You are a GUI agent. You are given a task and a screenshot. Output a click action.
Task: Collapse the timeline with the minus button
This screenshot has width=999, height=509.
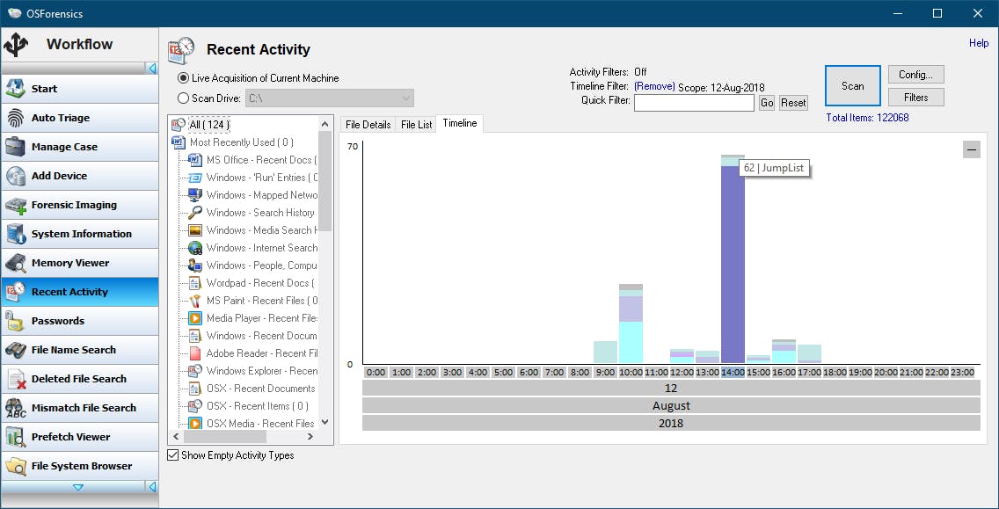[x=972, y=149]
